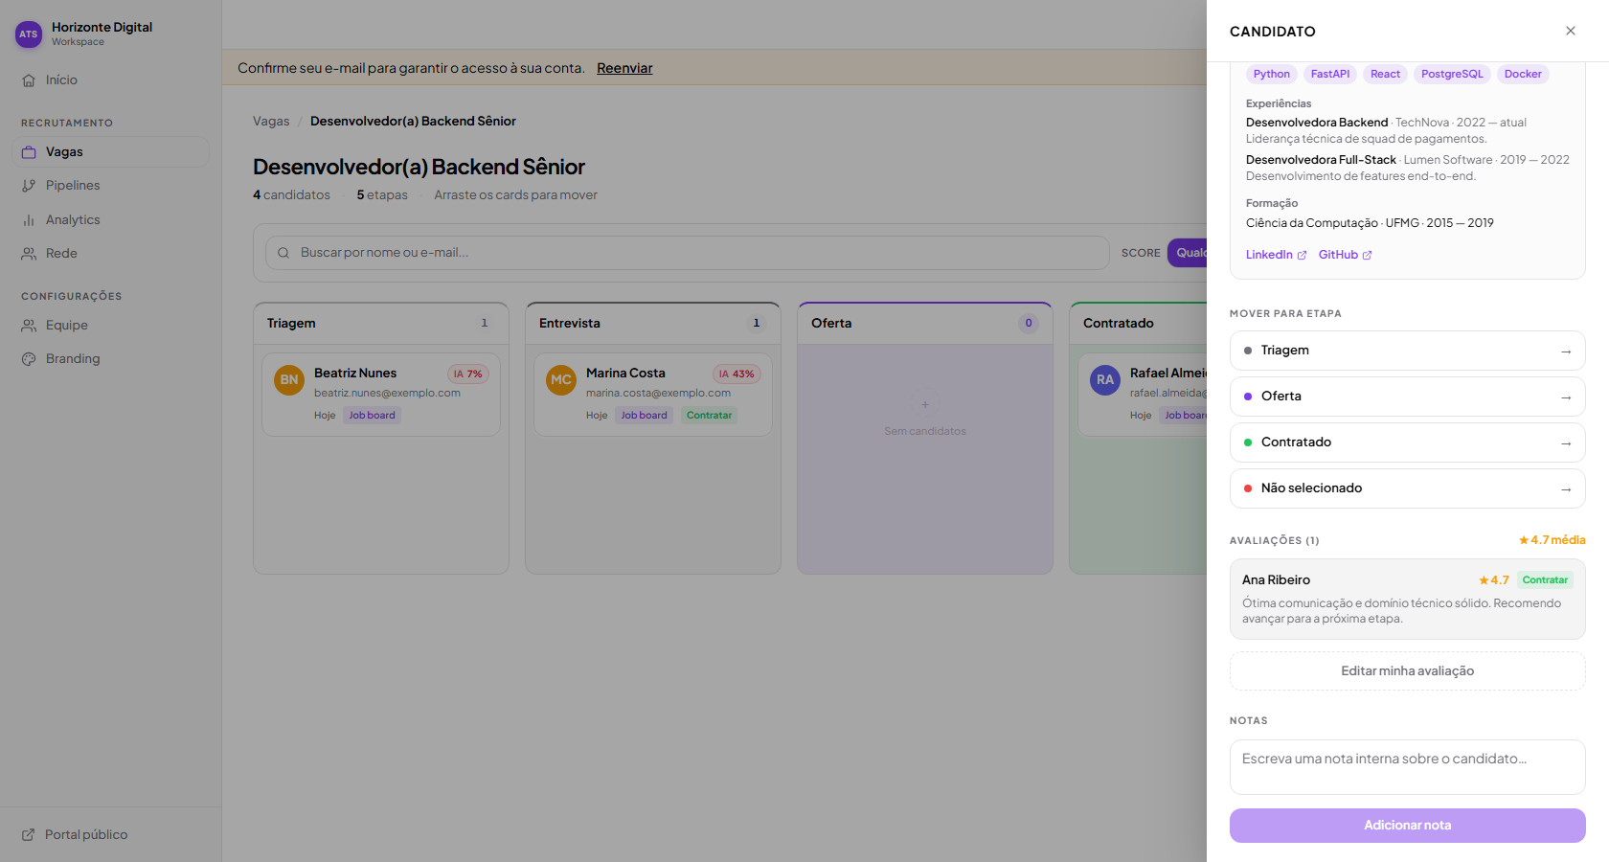Screen dimensions: 1609x862
Task: Click the Equipe users icon
Action: (29, 326)
